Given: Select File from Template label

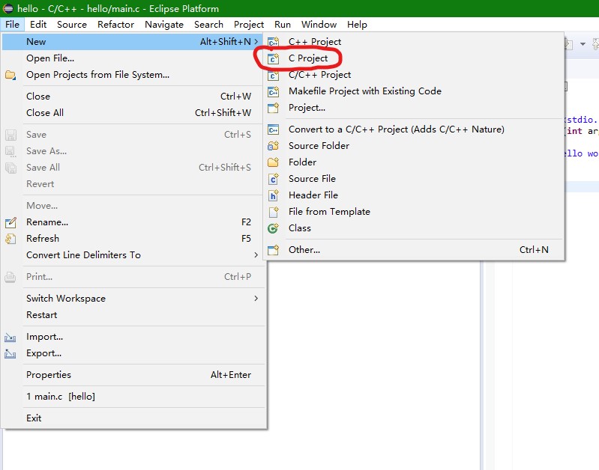Looking at the screenshot, I should 329,212.
